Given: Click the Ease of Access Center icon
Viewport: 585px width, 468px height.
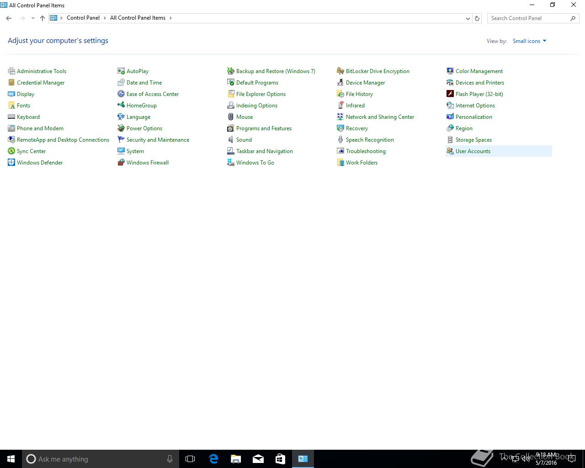Looking at the screenshot, I should tap(121, 94).
